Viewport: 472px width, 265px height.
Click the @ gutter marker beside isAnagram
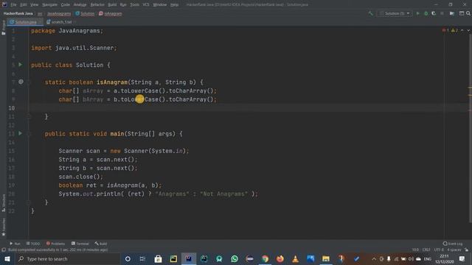coord(21,82)
